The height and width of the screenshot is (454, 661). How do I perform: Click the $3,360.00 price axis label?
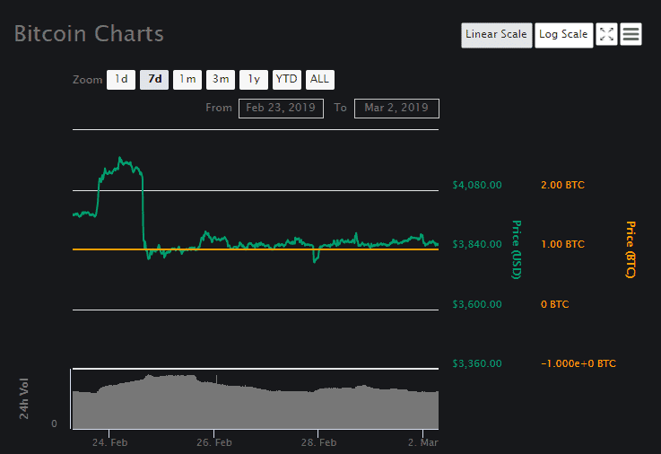477,363
